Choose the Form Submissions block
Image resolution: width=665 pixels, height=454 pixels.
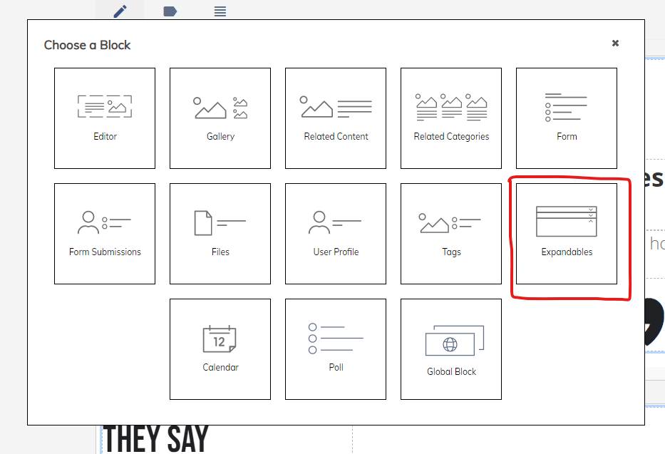click(105, 234)
